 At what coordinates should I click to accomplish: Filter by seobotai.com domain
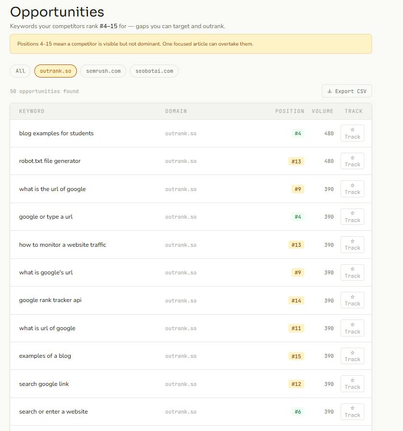click(x=154, y=71)
